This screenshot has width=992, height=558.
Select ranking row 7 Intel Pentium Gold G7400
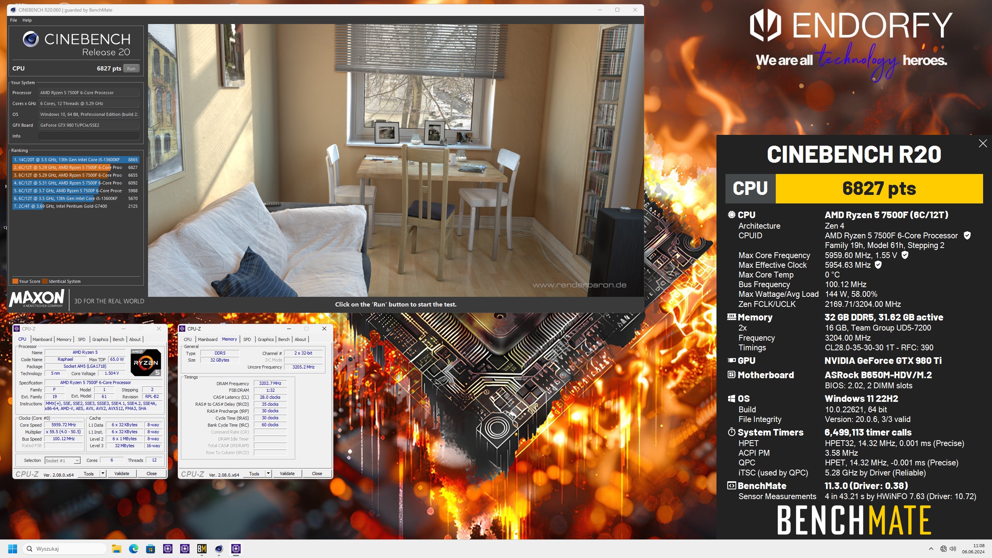pyautogui.click(x=76, y=206)
